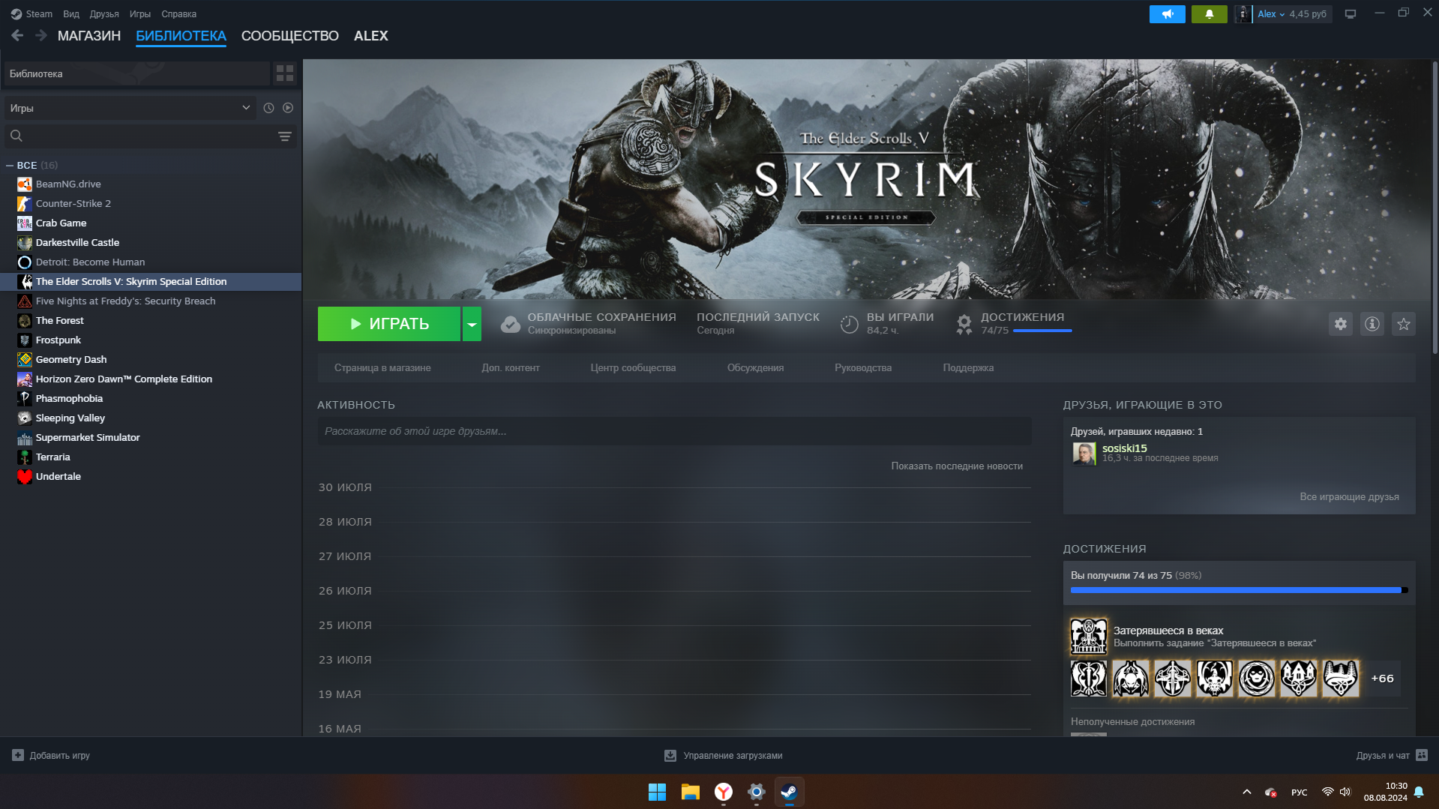Go back with the left arrow

[17, 35]
